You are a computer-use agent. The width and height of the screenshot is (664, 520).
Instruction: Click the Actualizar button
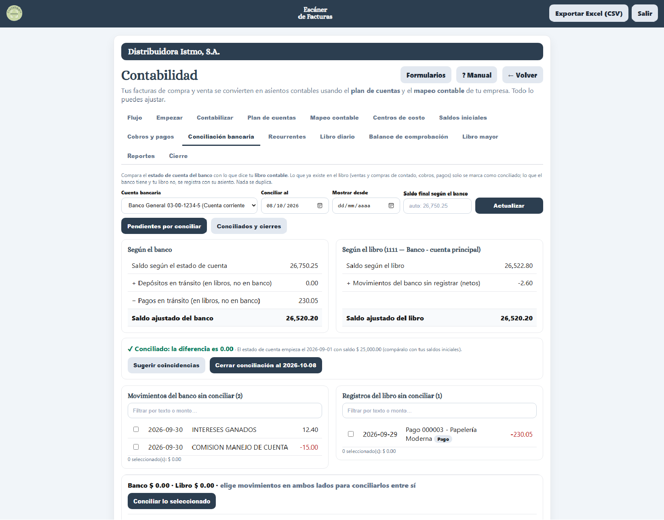tap(509, 206)
